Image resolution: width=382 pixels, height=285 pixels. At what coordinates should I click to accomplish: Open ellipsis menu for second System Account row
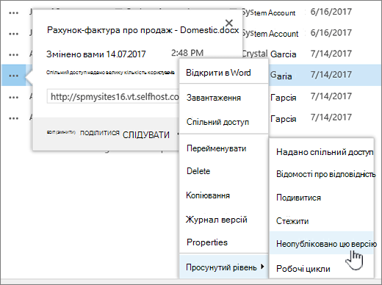coord(13,34)
